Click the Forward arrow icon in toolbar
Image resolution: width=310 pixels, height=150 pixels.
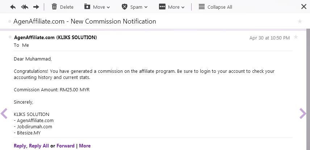click(36, 7)
